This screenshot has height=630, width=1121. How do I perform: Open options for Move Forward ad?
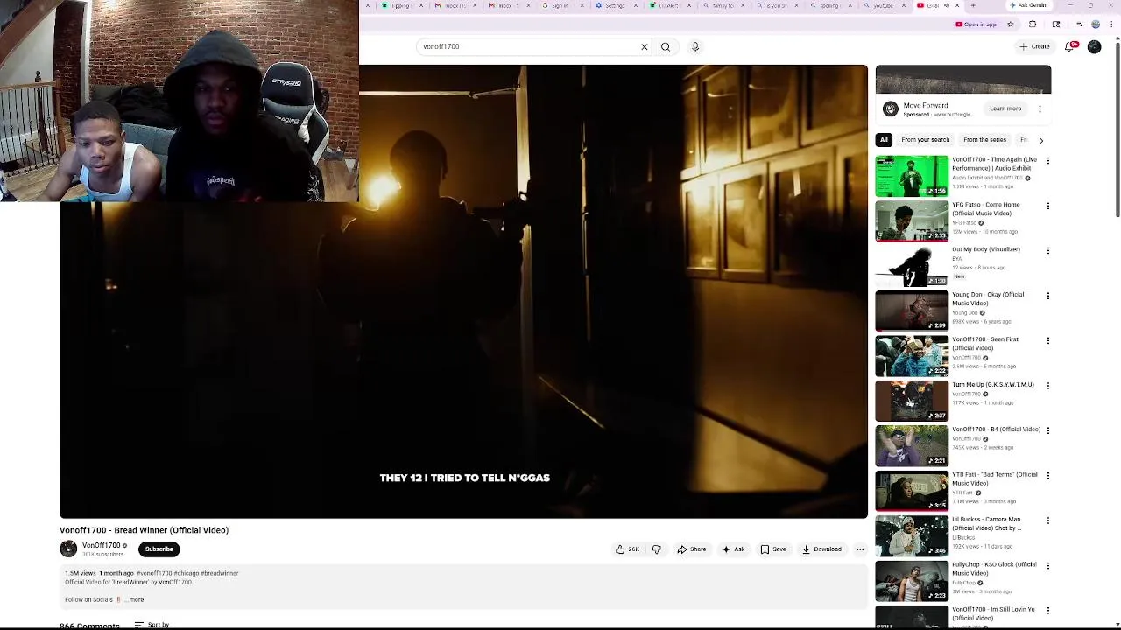(x=1040, y=108)
